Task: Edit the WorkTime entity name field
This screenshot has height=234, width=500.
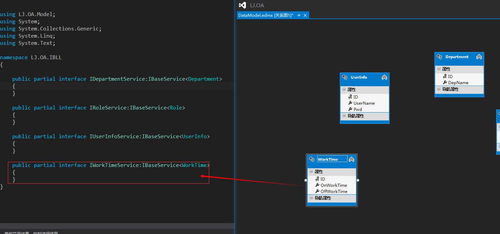Action: 332,159
